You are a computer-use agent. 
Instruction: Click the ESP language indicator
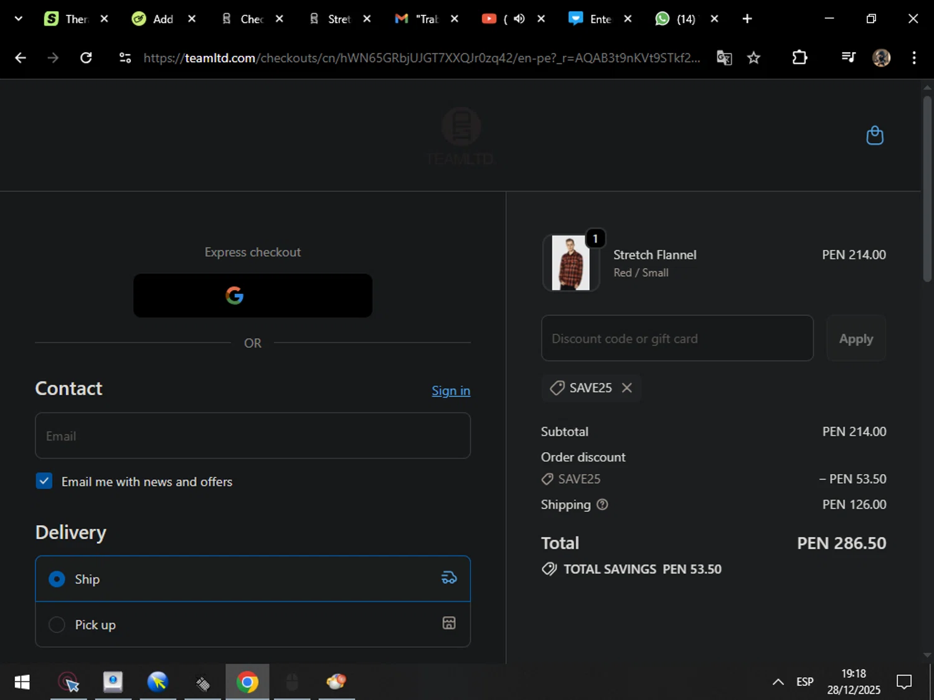pyautogui.click(x=805, y=682)
